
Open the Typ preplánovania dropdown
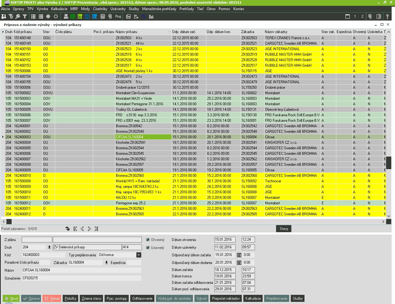click(x=138, y=255)
